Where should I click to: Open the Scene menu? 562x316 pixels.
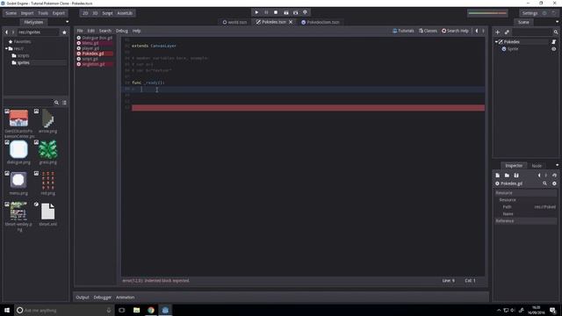pyautogui.click(x=11, y=13)
